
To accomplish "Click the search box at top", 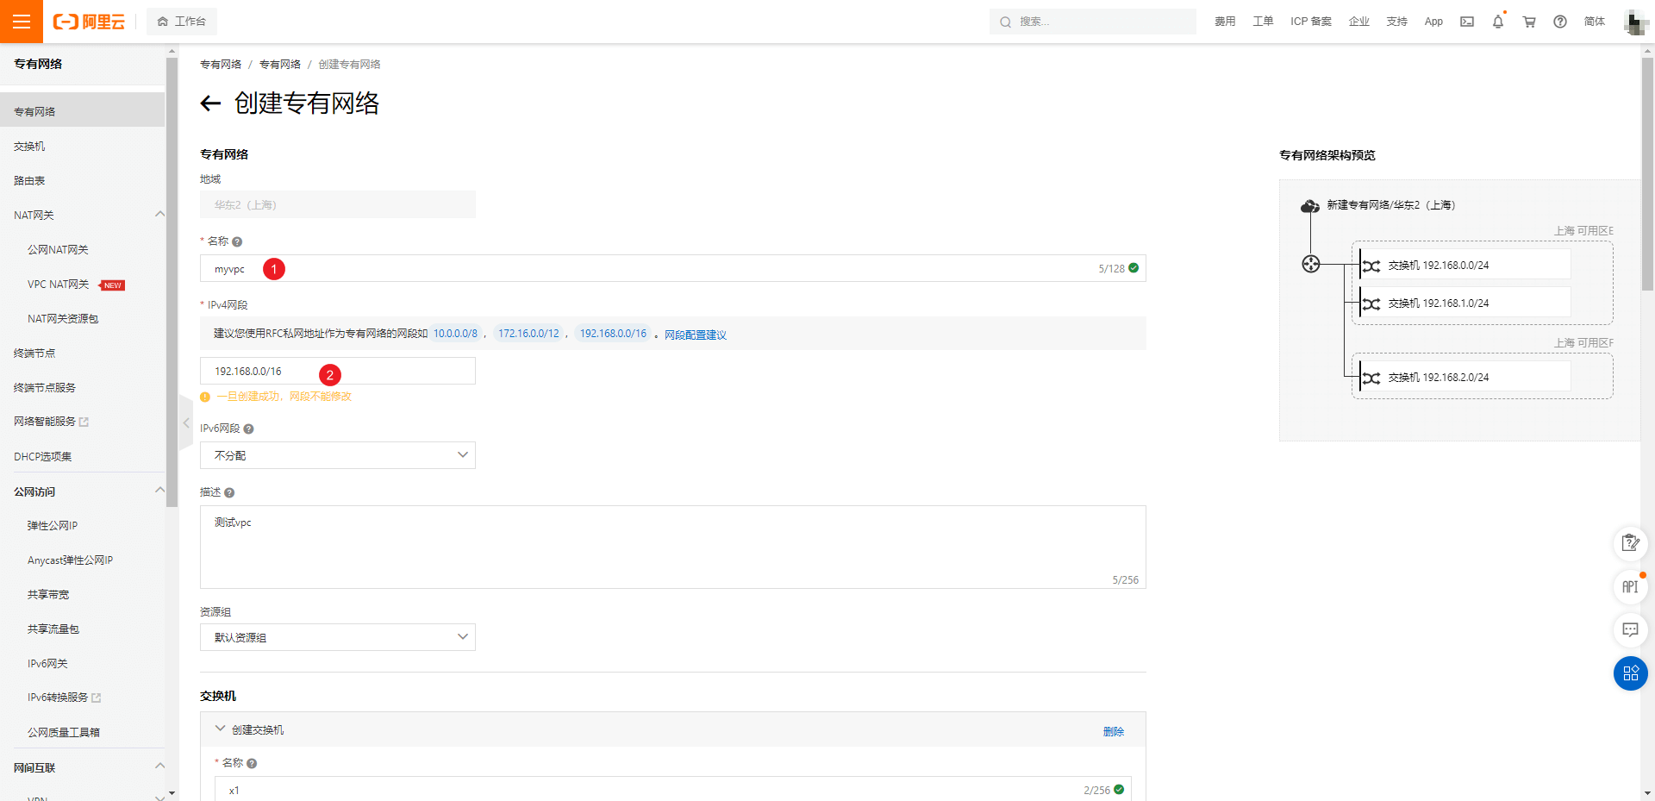I will point(1092,22).
